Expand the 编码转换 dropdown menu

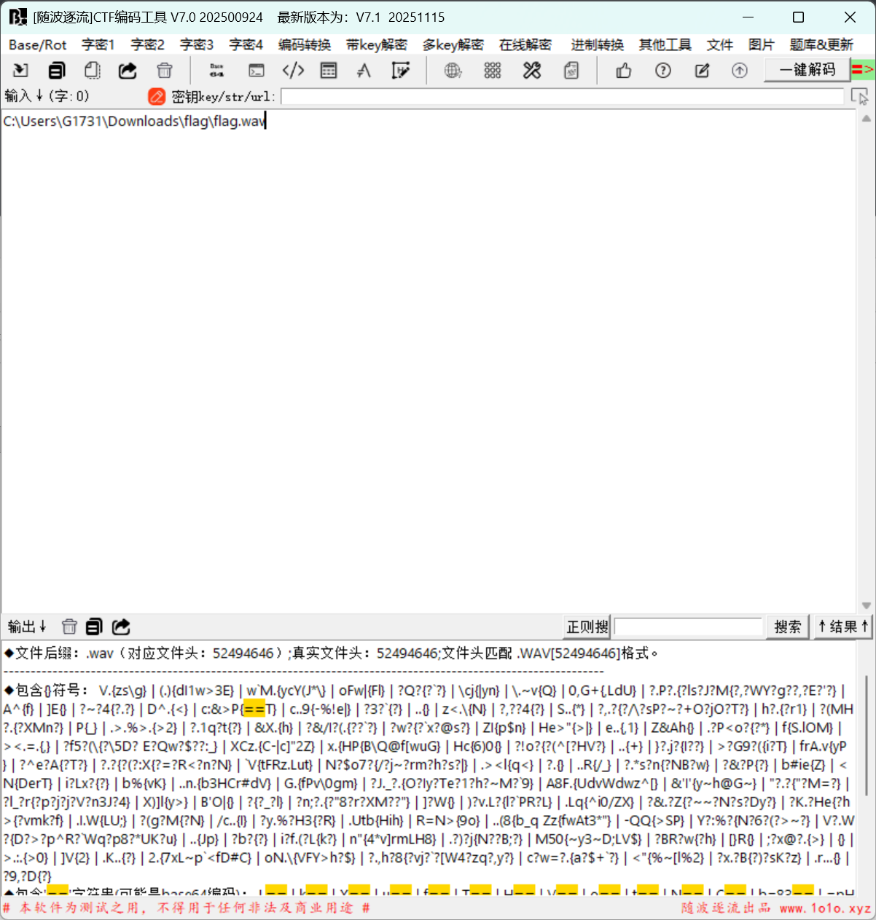point(305,44)
